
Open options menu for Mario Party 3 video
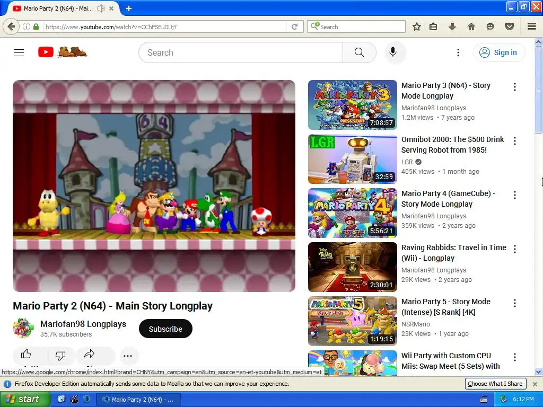coord(514,87)
